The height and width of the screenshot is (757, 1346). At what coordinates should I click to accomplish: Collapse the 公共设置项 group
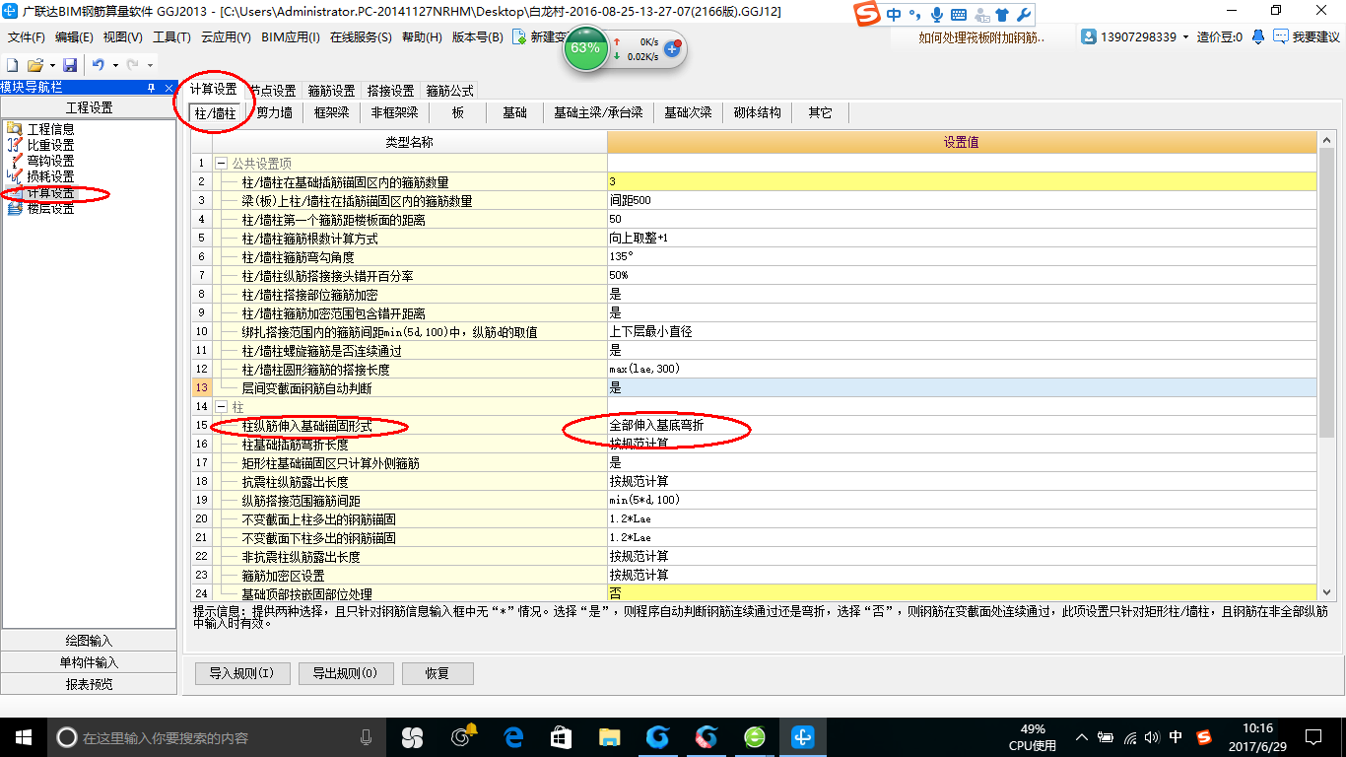click(222, 163)
